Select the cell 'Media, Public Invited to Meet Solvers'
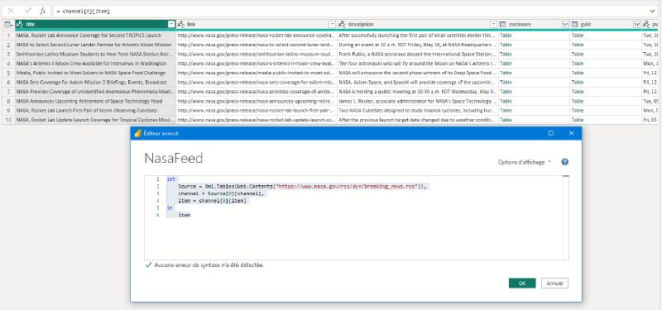 (95, 73)
